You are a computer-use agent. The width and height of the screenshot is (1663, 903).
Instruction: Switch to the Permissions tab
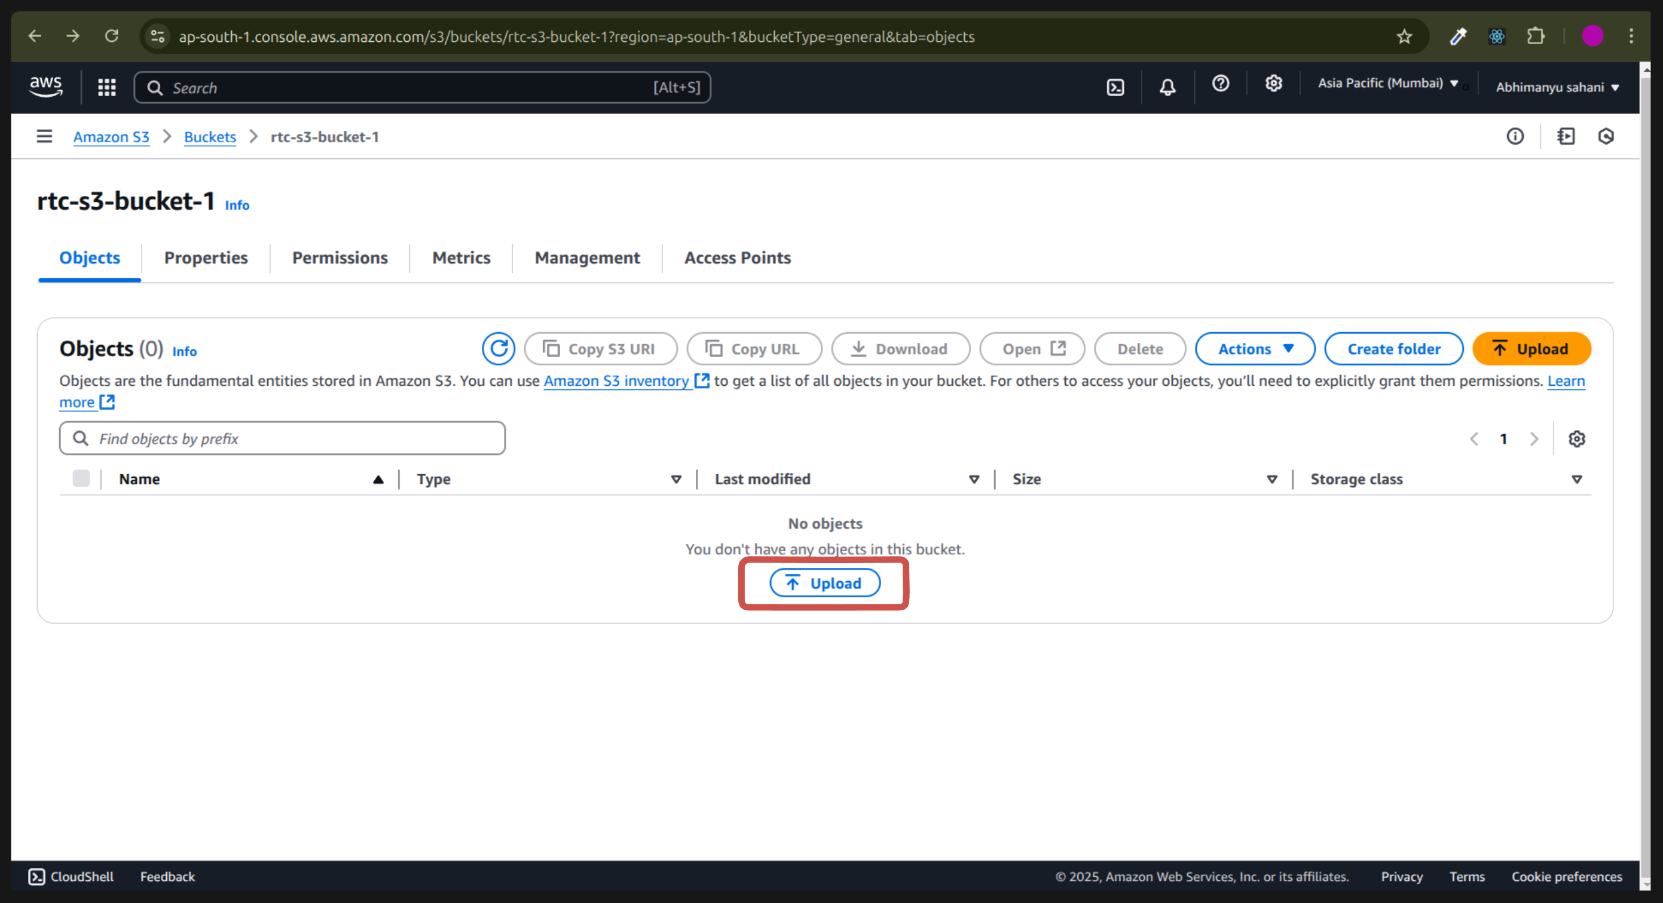(340, 257)
